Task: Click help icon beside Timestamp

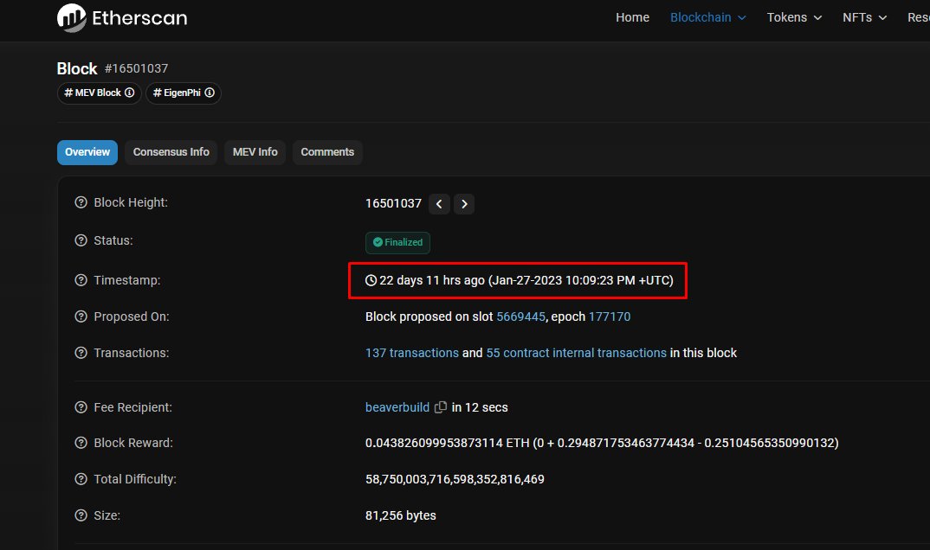Action: 81,280
